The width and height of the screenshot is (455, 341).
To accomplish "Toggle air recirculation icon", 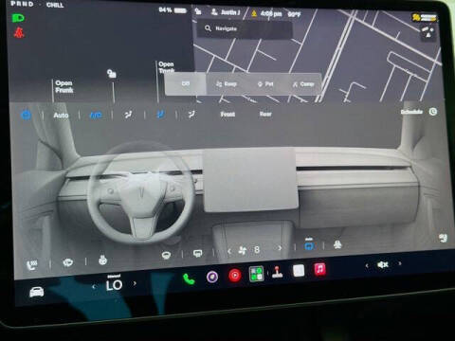I will tap(309, 245).
